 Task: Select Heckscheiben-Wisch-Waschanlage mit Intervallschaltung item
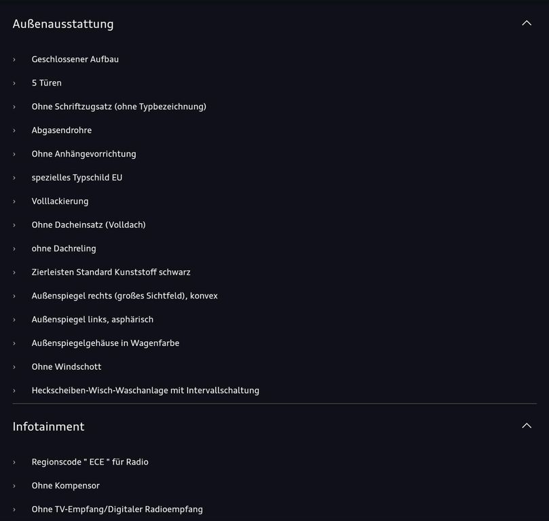tap(145, 390)
